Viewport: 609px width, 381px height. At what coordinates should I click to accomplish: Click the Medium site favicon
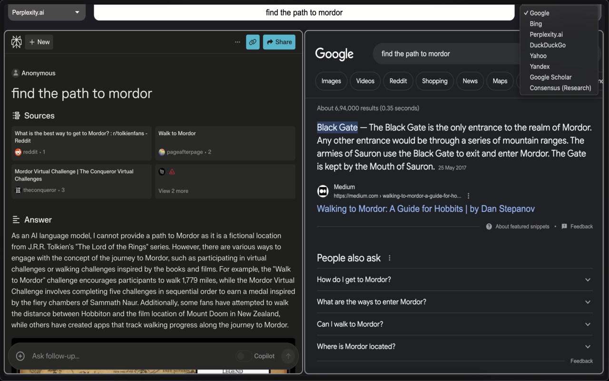(x=323, y=191)
